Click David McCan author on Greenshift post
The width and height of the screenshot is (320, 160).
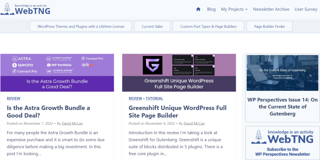coord(194,123)
